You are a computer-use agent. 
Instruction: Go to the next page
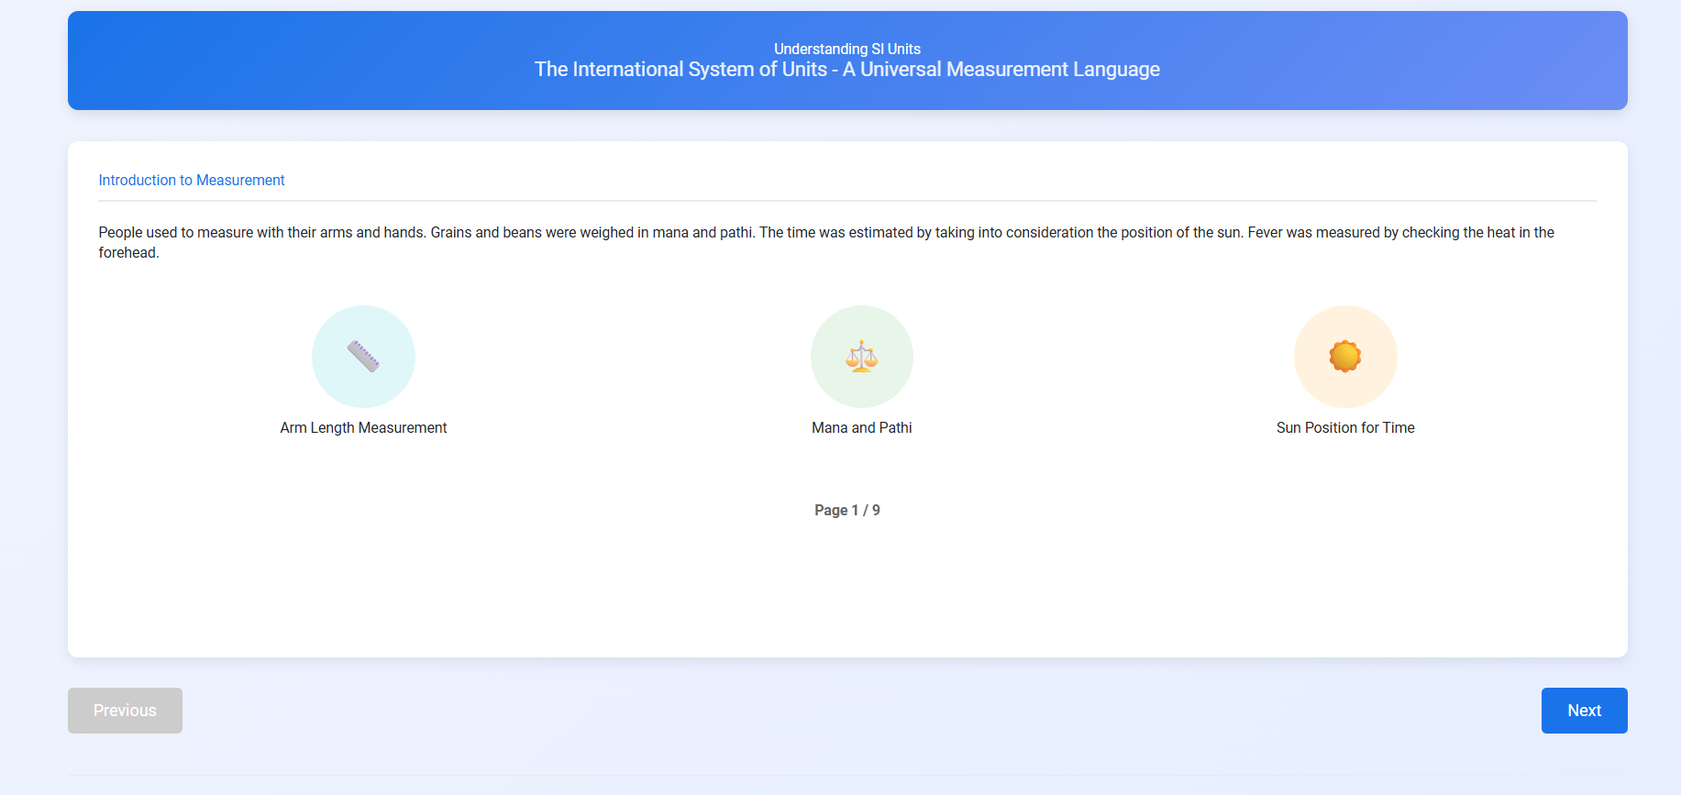point(1583,711)
